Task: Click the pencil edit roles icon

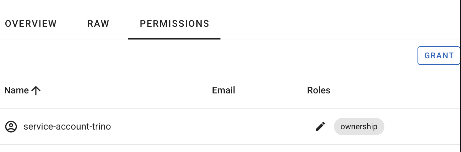Action: pos(320,127)
